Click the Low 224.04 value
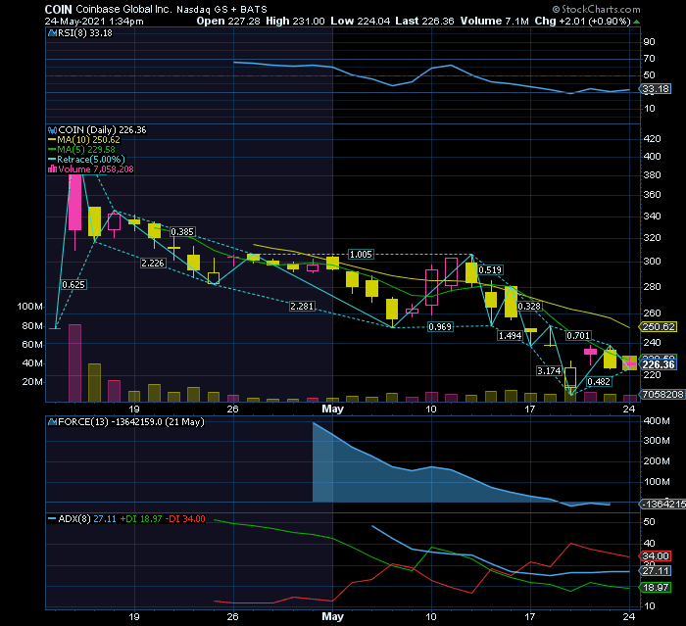The image size is (686, 626). 360,21
